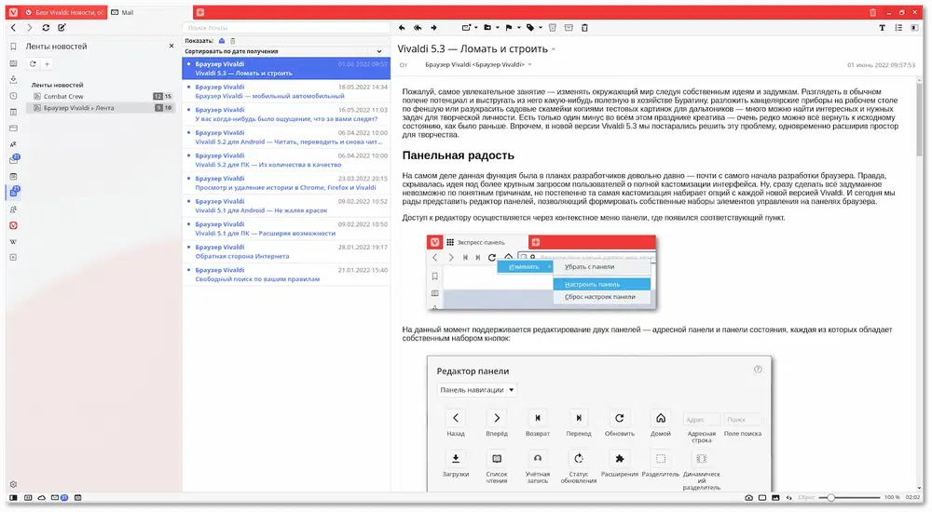Screen dimensions: 932x512
Task: Click the message body vertical scrollbar
Action: click(x=919, y=119)
